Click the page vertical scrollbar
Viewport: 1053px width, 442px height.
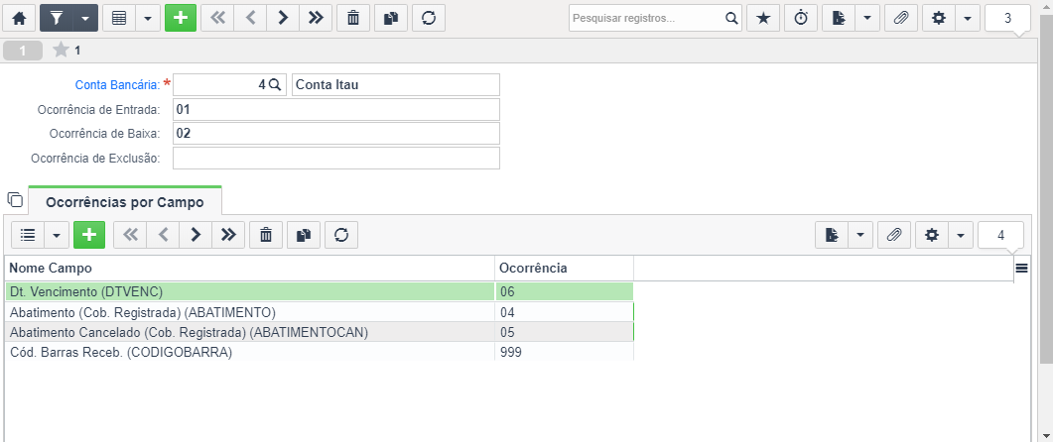click(1046, 187)
